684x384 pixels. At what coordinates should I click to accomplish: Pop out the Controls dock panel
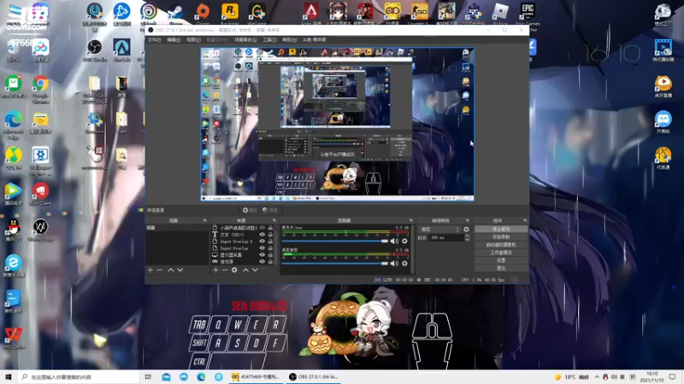tap(525, 221)
